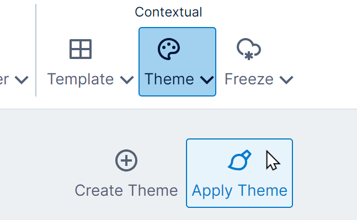Click the highlighted Apply Theme button box
This screenshot has height=220, width=357.
(x=239, y=173)
